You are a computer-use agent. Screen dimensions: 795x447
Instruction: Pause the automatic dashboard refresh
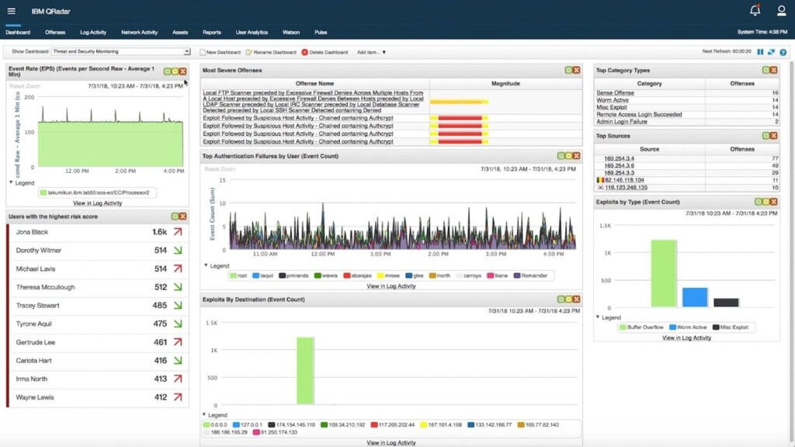(x=761, y=52)
